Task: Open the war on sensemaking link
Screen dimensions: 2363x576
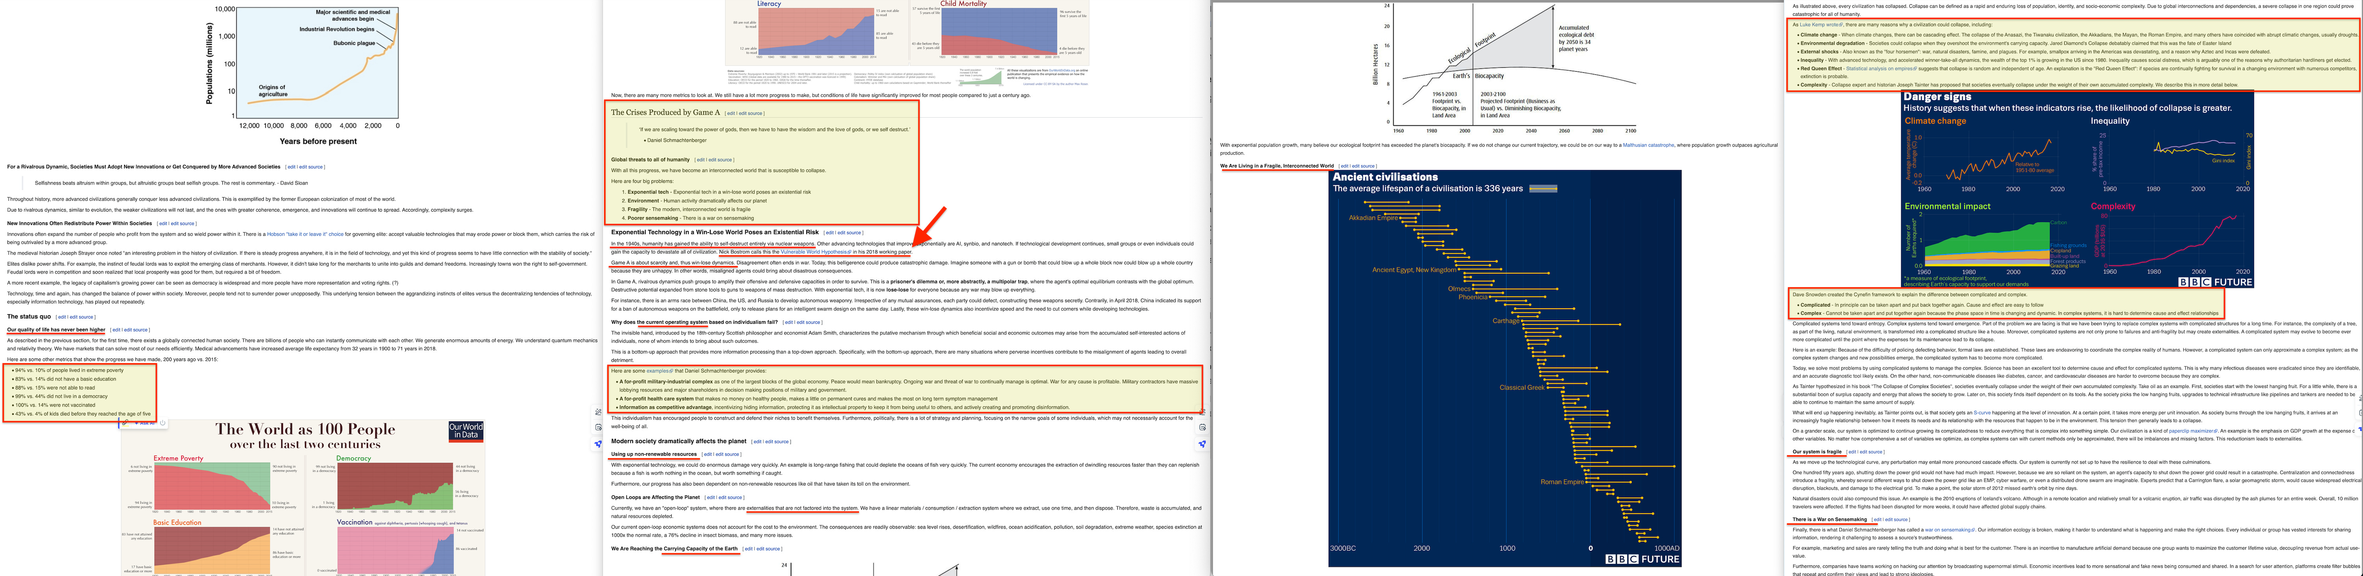Action: (1950, 530)
